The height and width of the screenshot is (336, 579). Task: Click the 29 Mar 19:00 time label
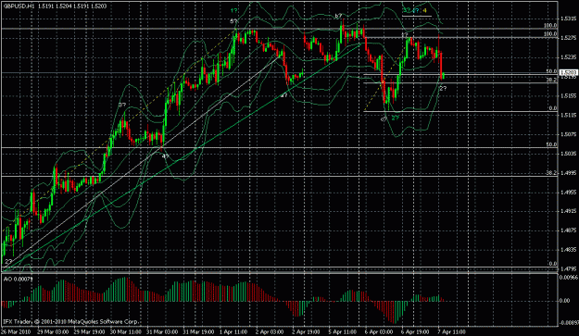[x=89, y=331]
